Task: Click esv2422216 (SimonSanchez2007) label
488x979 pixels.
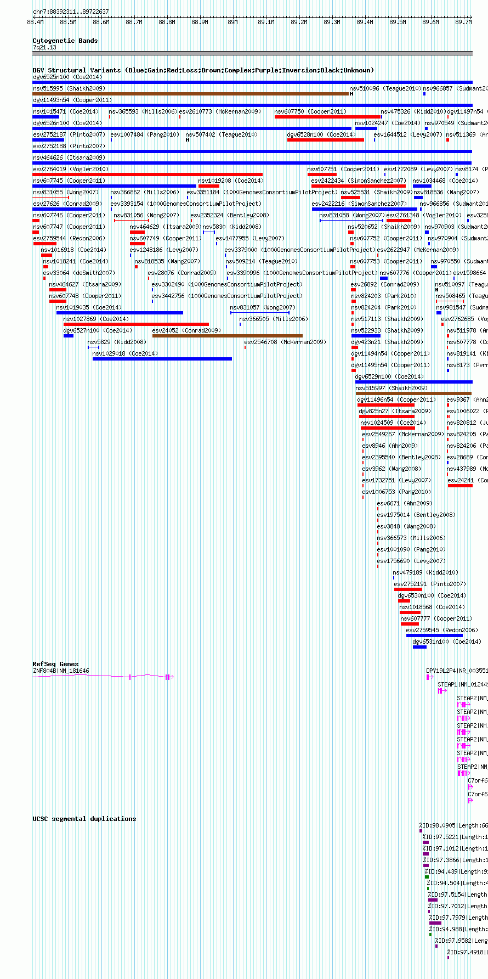Action: [360, 204]
